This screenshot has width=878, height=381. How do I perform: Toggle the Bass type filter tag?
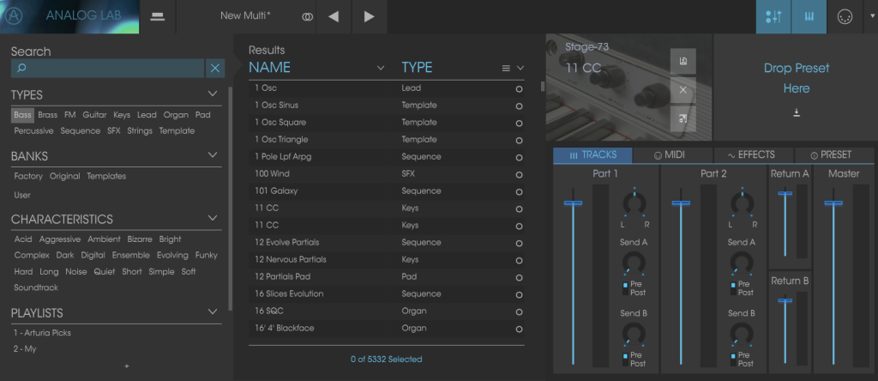point(22,115)
